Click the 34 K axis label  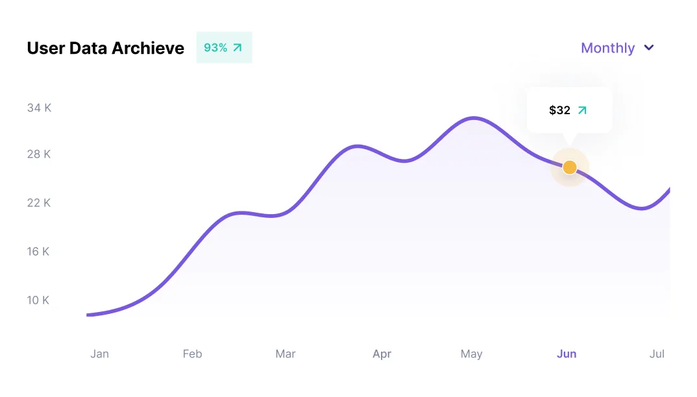point(39,108)
